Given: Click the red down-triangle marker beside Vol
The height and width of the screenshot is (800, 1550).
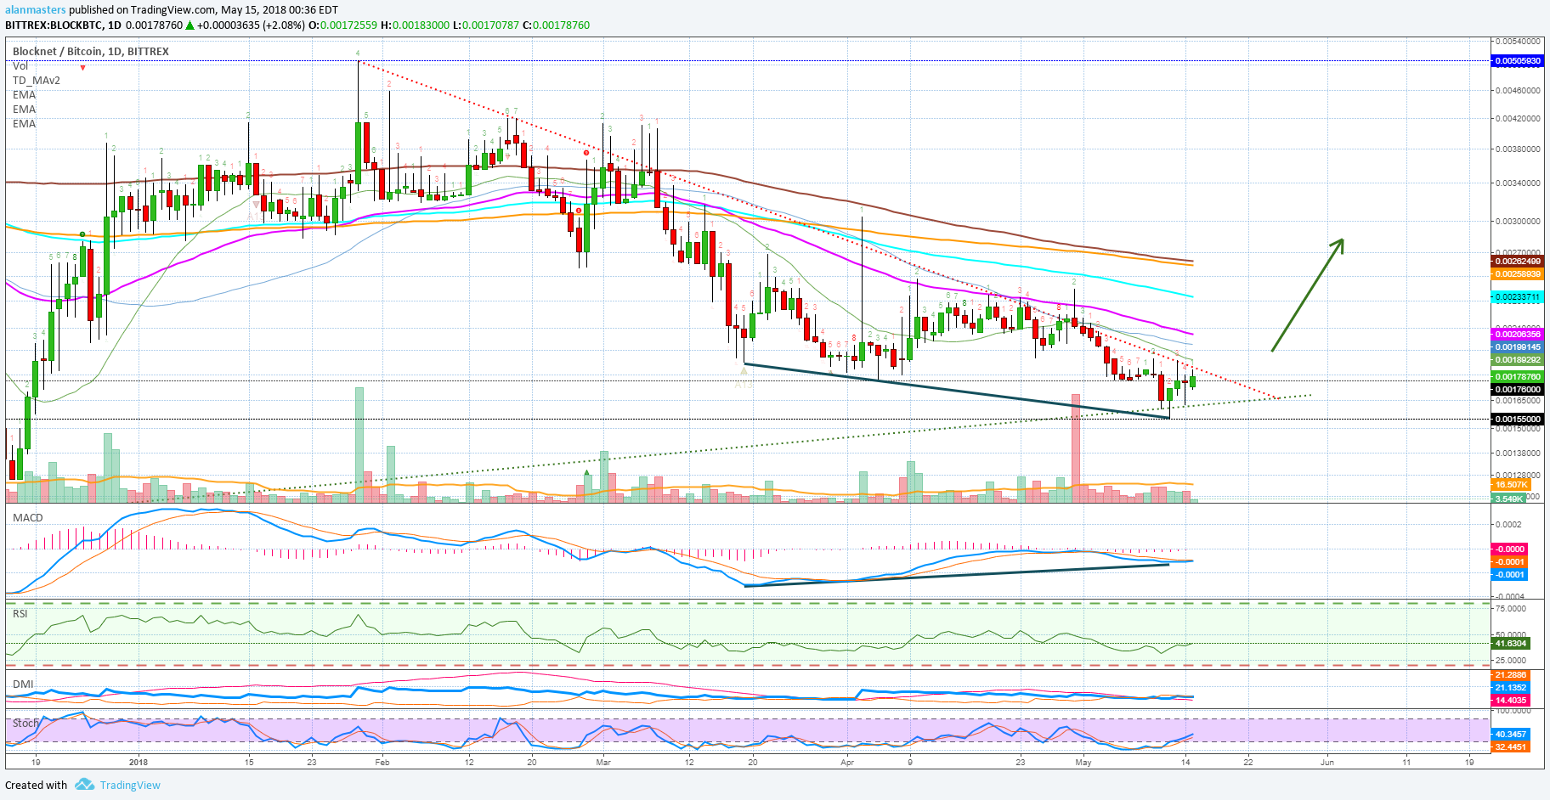Looking at the screenshot, I should pyautogui.click(x=82, y=68).
